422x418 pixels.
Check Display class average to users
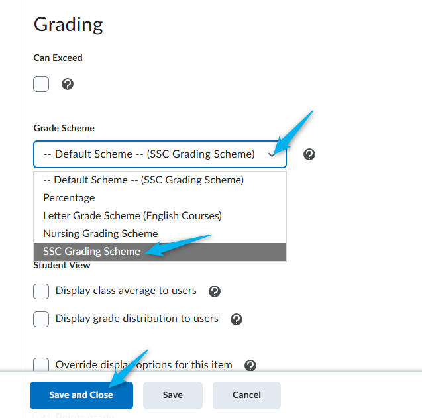point(41,291)
